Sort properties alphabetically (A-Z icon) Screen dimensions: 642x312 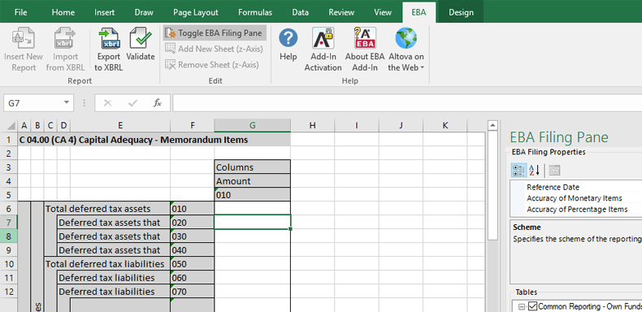tap(534, 170)
